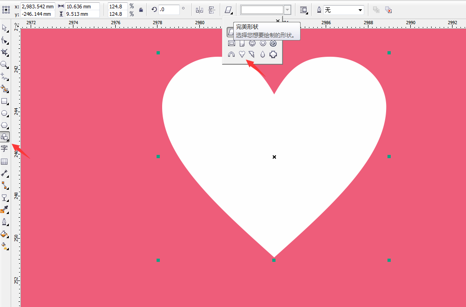Select the Table tool
The height and width of the screenshot is (307, 466).
5,161
